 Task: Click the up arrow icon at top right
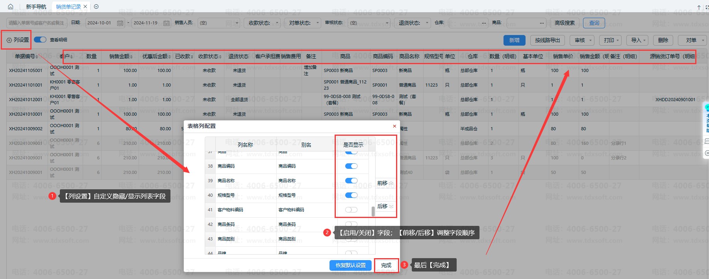[x=699, y=7]
